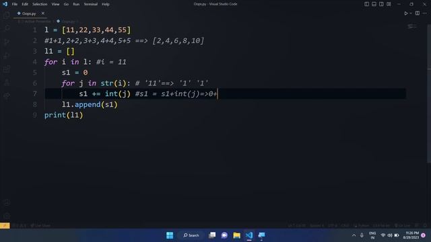Open the Explorer view in activity bar

[7, 15]
